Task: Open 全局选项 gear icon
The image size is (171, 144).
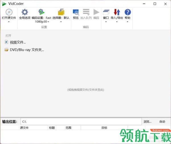Action: pos(25,12)
